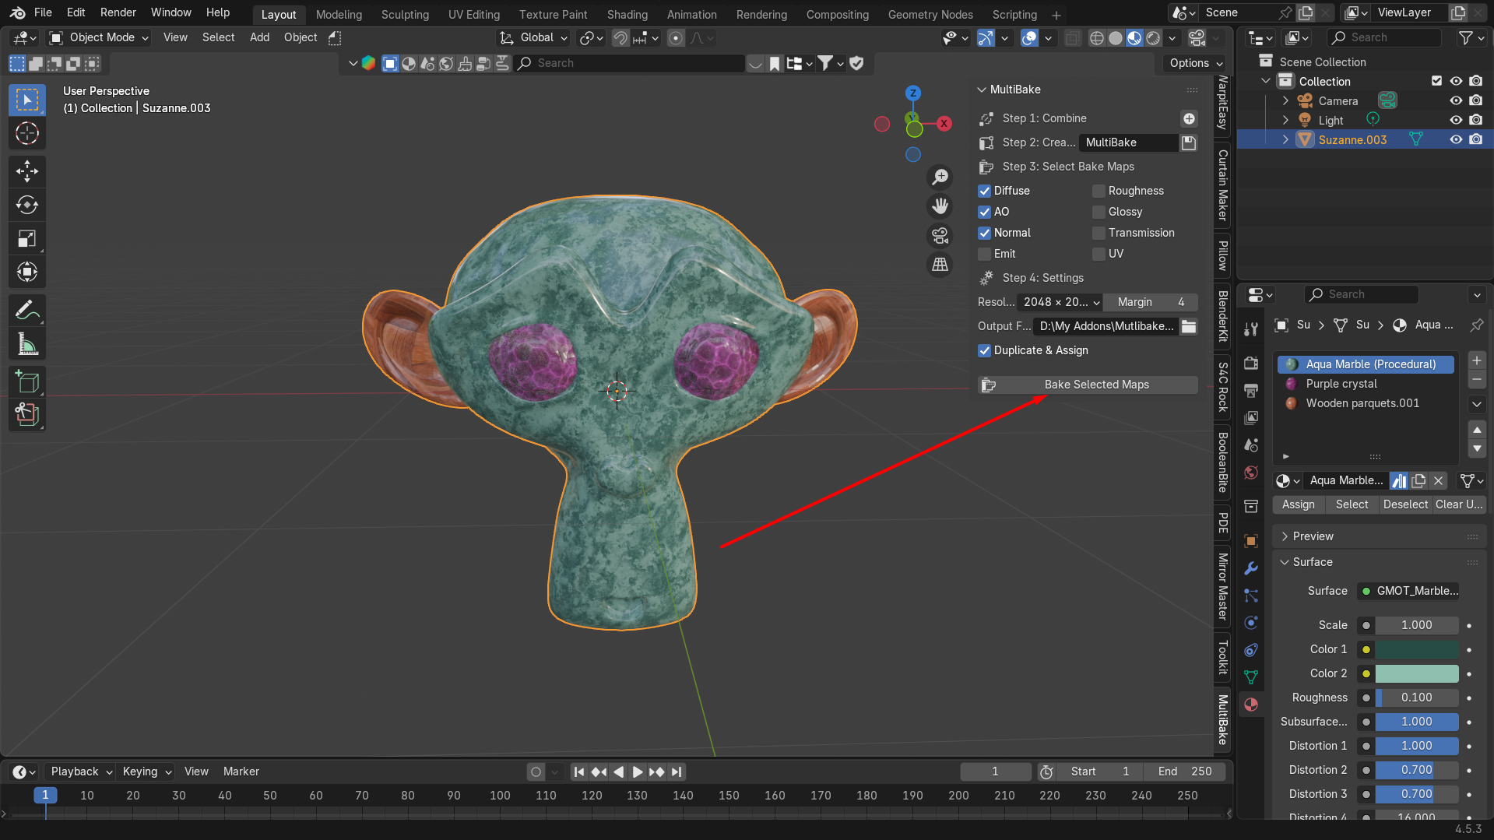Select the Scale tool
Viewport: 1494px width, 840px height.
click(x=27, y=238)
